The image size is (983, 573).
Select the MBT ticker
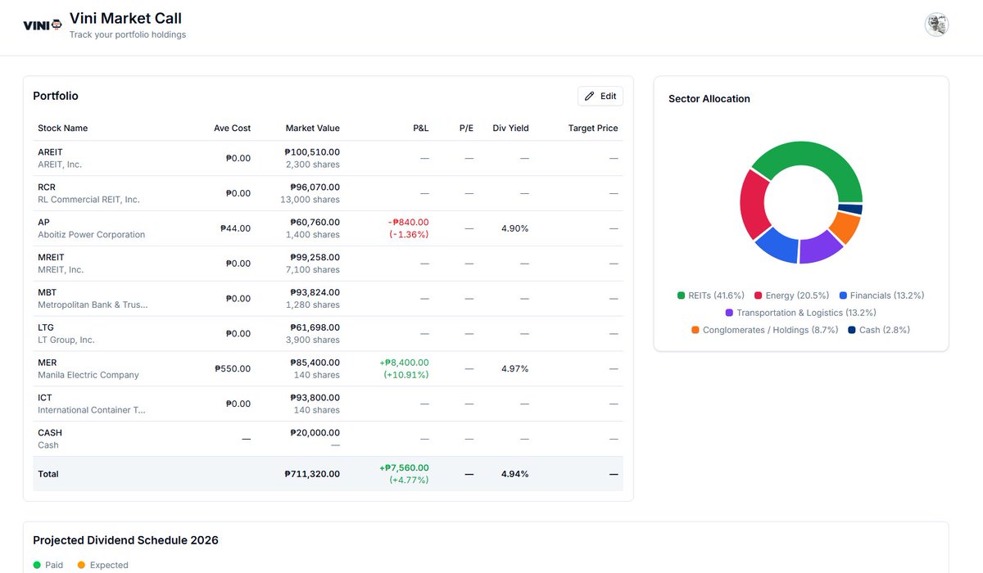[x=48, y=292]
